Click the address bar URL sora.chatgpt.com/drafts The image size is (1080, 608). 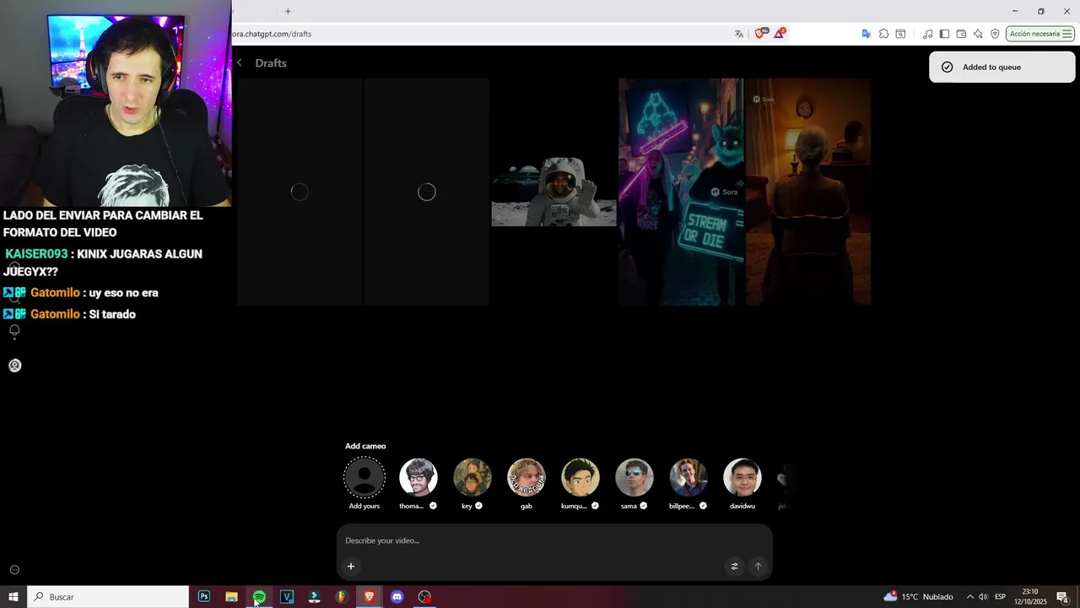273,34
